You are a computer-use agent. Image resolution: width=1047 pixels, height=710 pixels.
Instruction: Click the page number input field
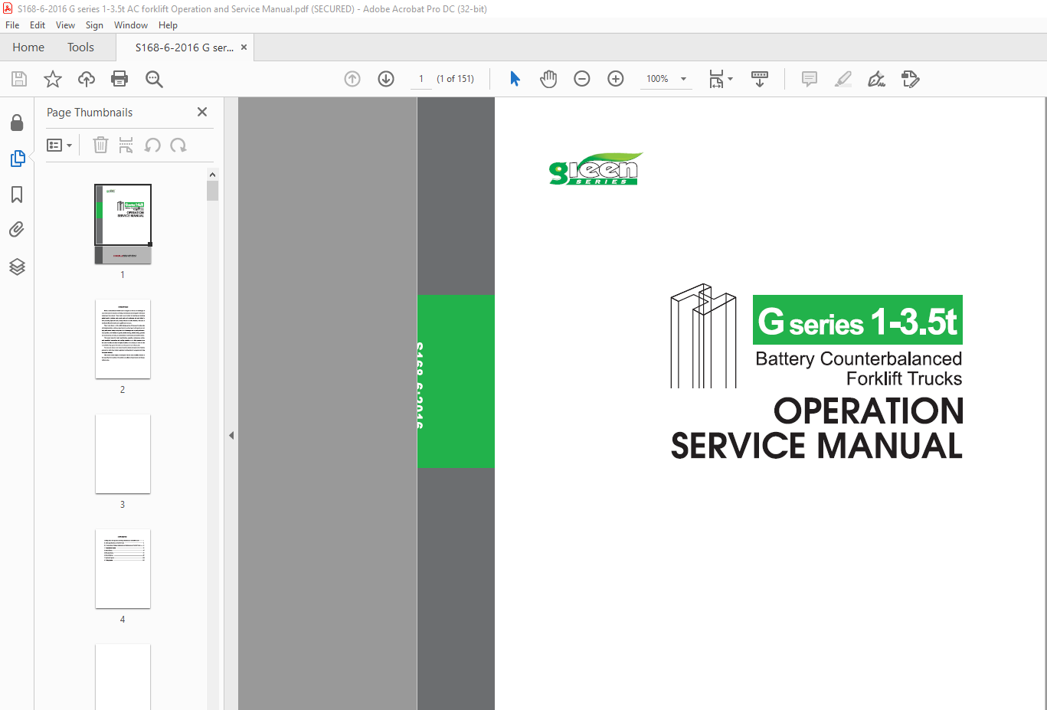tap(421, 79)
